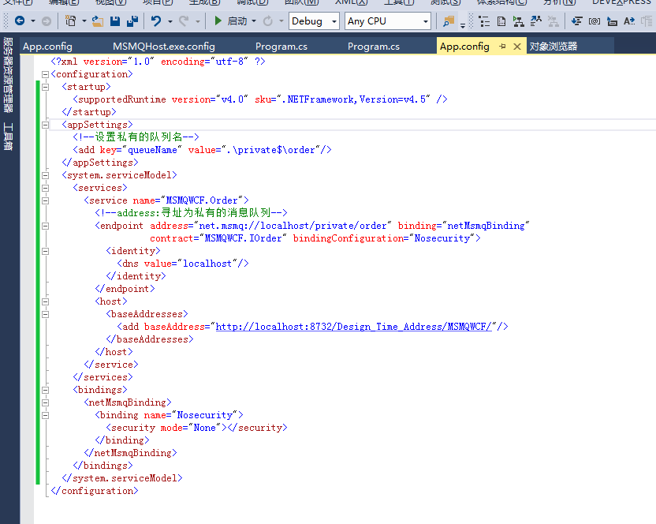Collapse the baseAddresses node
Image resolution: width=656 pixels, height=524 pixels.
pyautogui.click(x=45, y=314)
